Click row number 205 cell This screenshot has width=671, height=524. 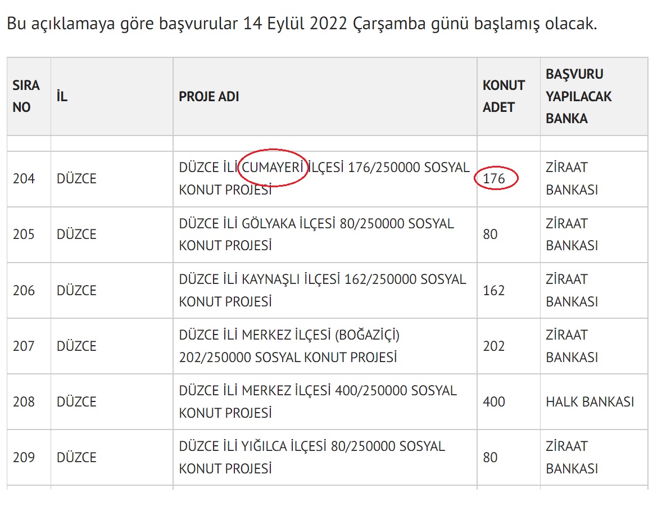click(24, 234)
